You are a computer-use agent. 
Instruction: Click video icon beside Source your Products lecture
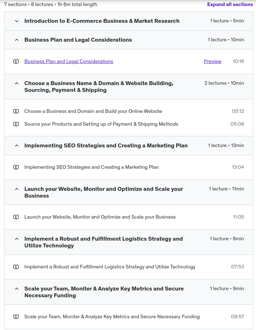click(16, 124)
